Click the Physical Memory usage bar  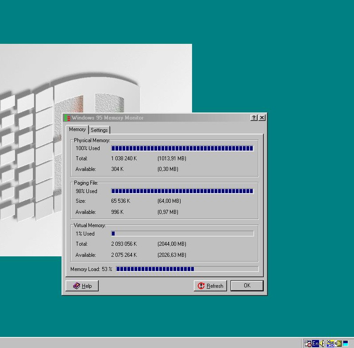182,148
